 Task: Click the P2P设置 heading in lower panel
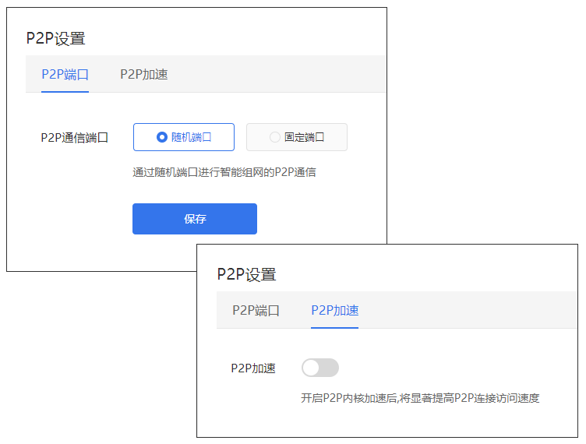pos(247,274)
